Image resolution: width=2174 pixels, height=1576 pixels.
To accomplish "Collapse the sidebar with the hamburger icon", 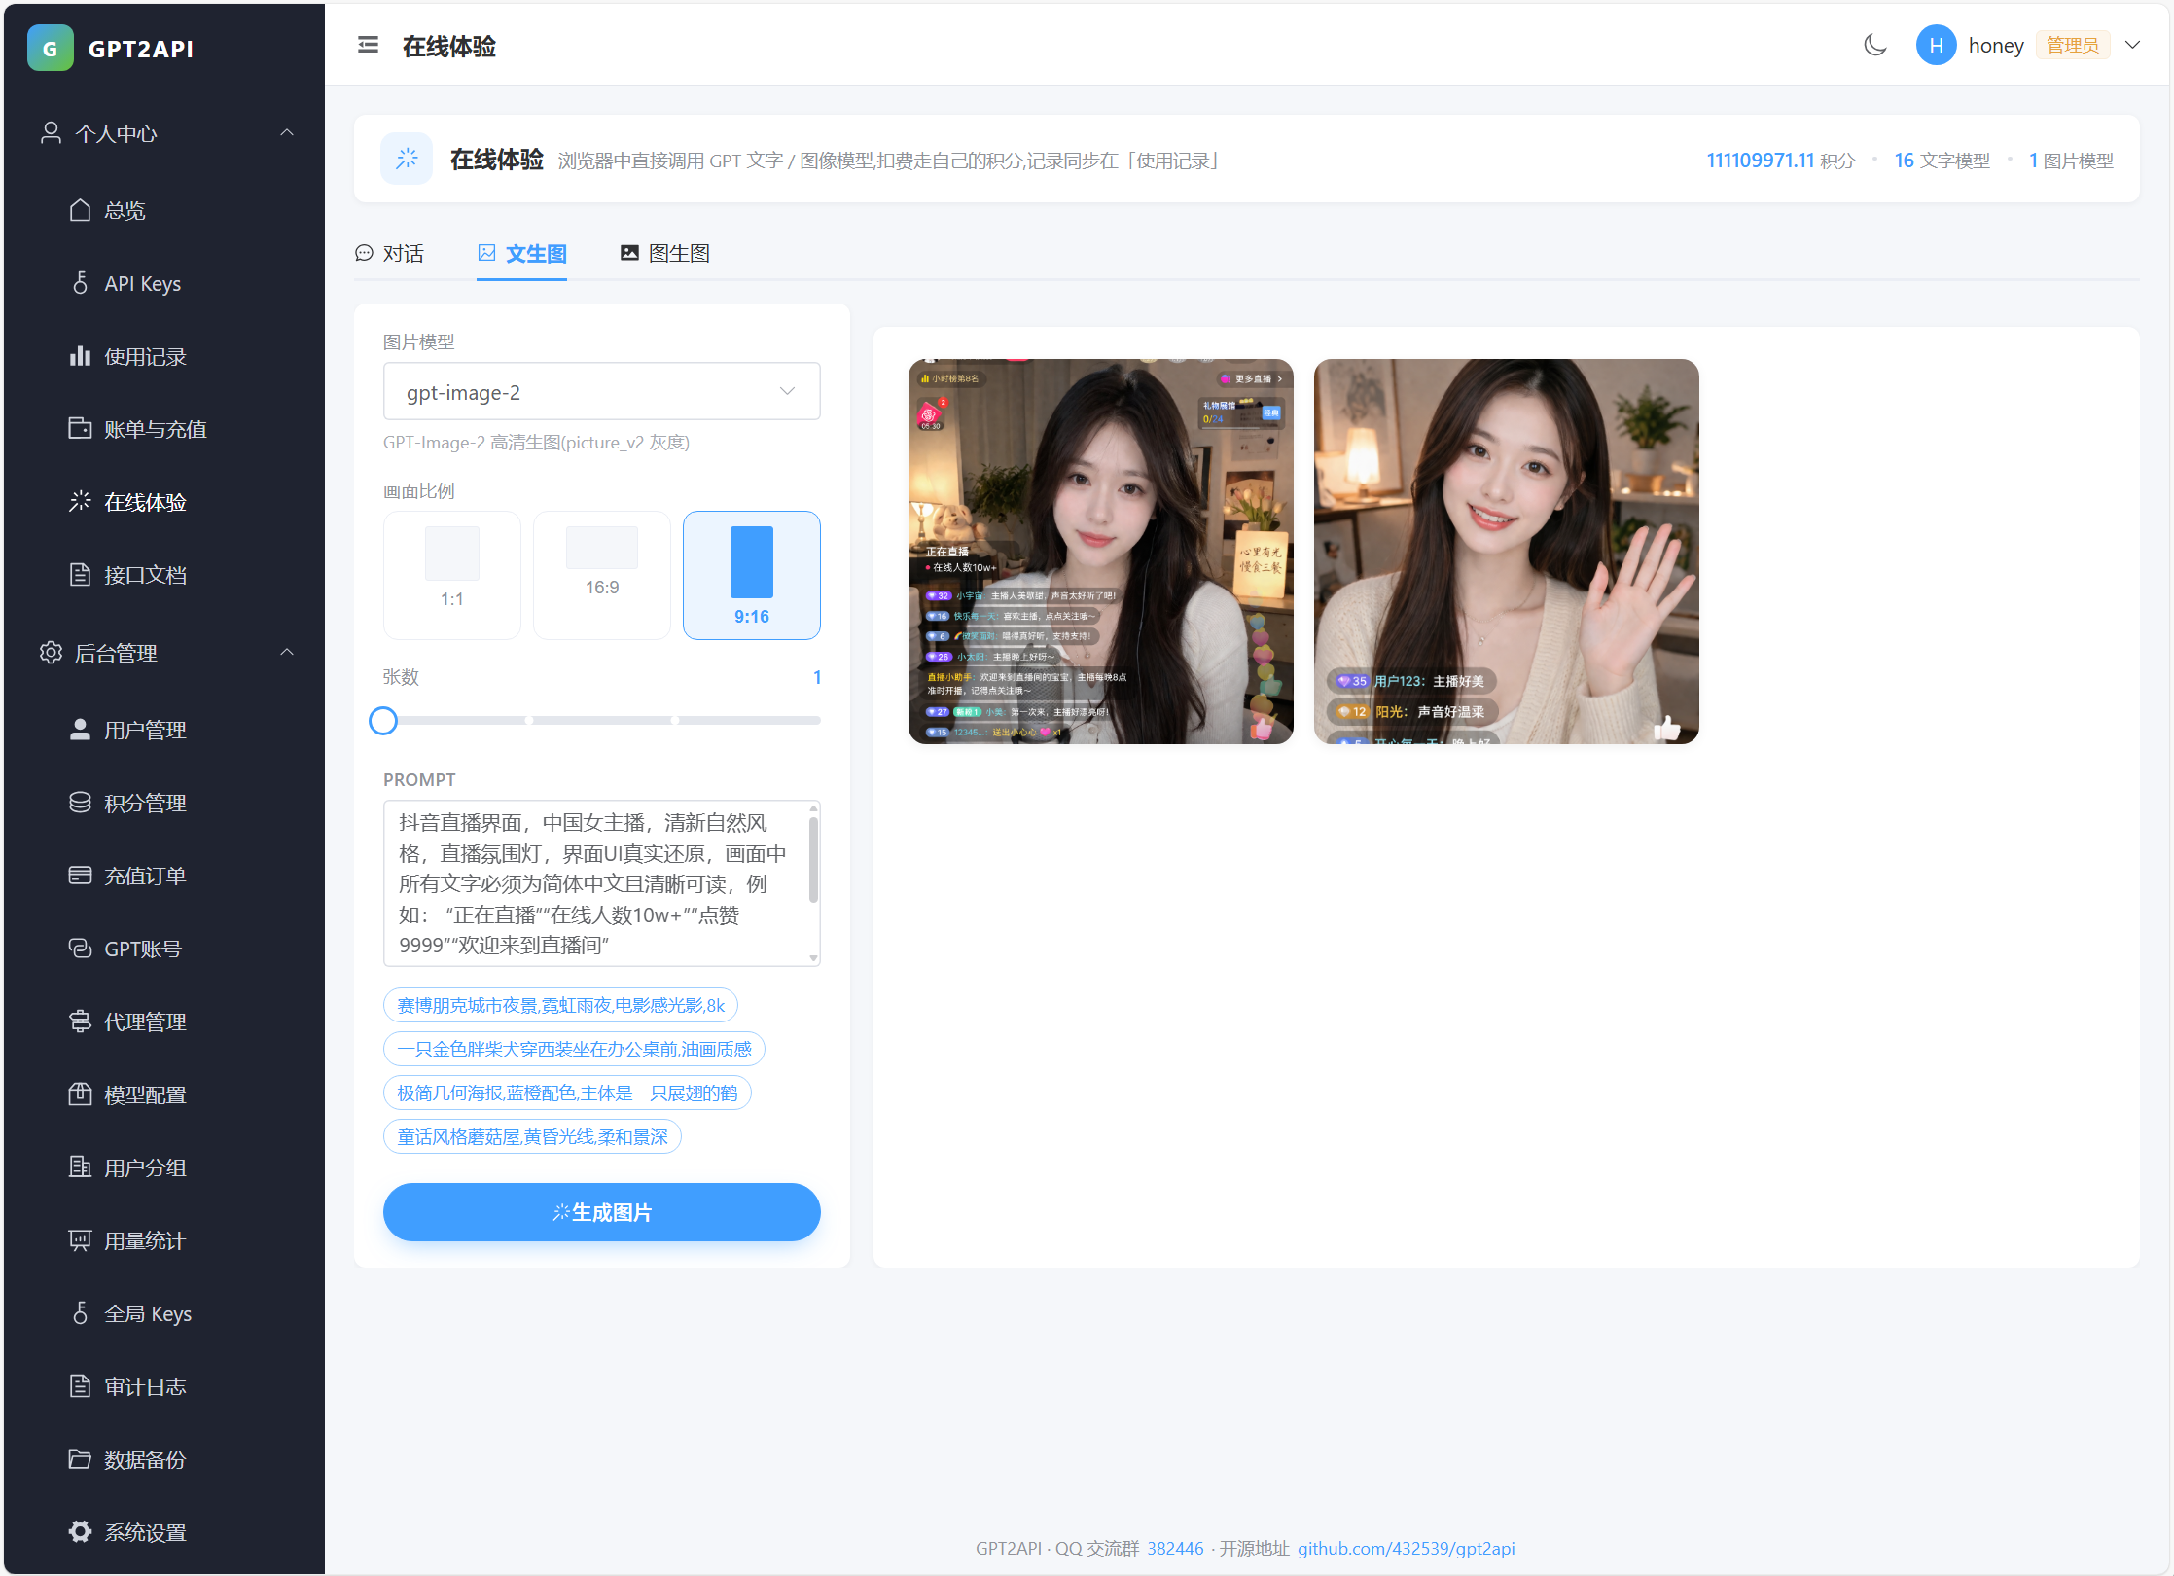I will tap(368, 45).
